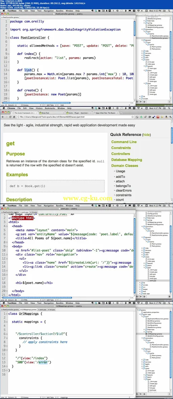Select UrlMappings.groovy in the 4:17 PM window drawer
The image size is (173, 399).
(154, 333)
